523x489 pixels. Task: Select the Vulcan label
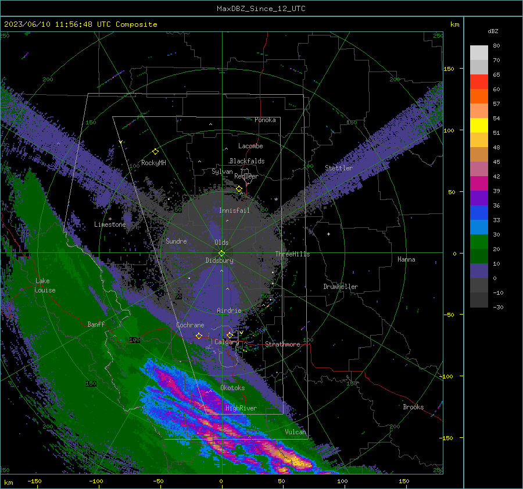click(295, 432)
